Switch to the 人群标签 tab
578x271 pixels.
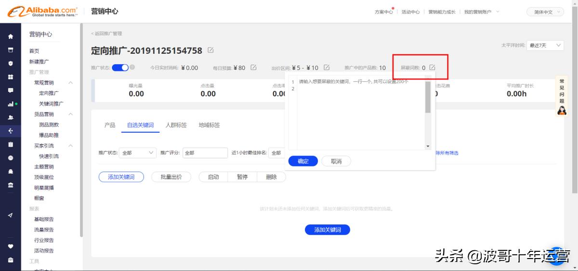[176, 125]
